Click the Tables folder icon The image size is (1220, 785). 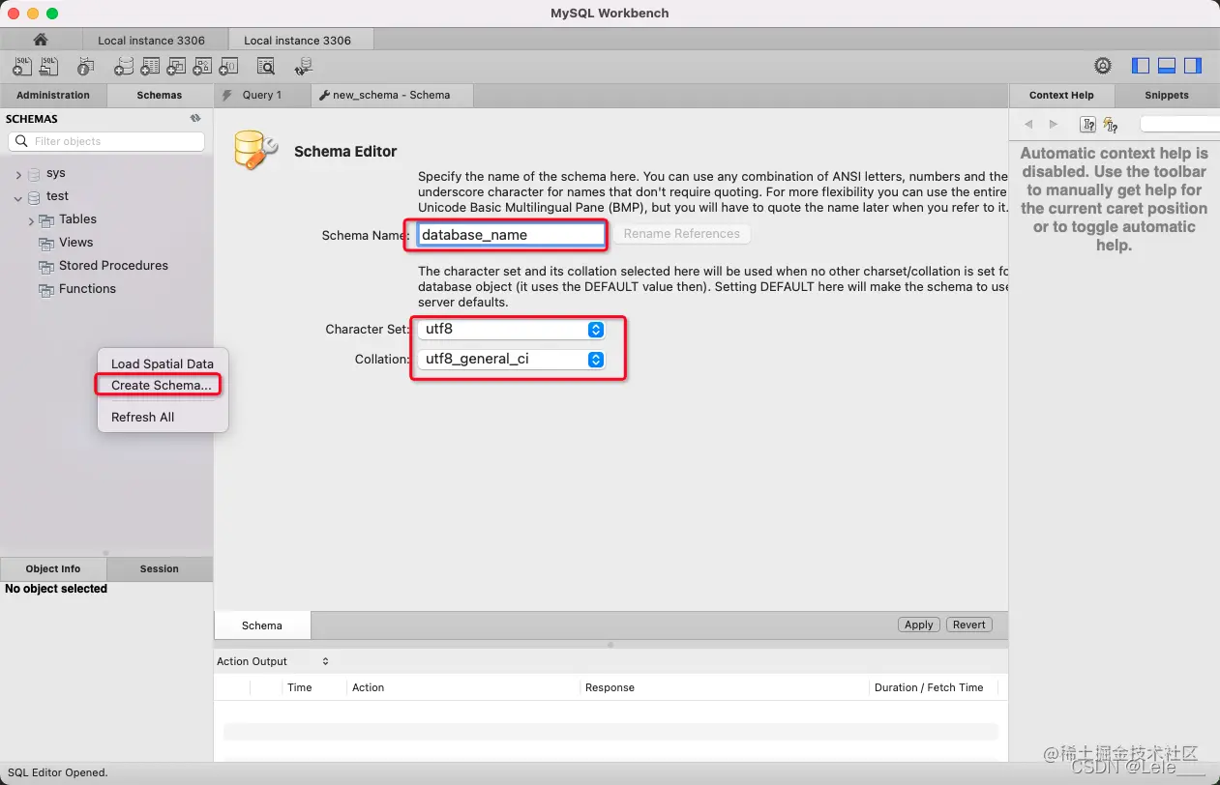[x=45, y=220]
